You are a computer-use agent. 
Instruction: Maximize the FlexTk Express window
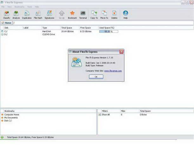(x=187, y=2)
